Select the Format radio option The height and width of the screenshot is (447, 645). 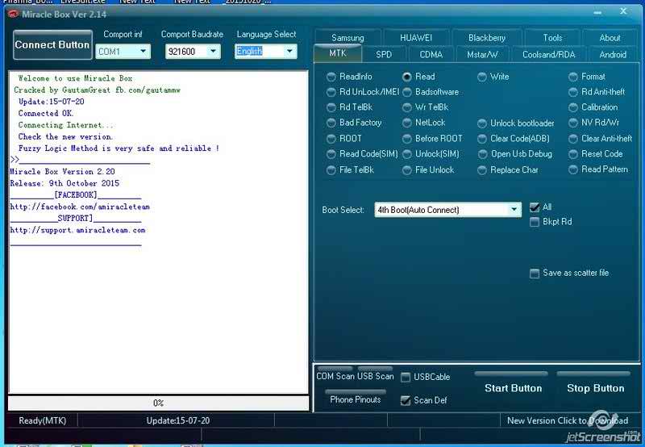[587, 77]
